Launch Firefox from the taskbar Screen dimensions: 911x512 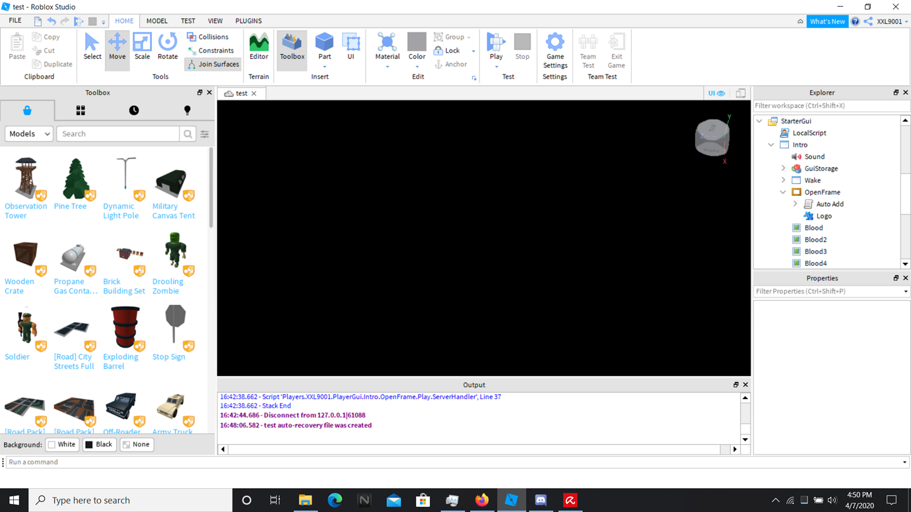482,500
